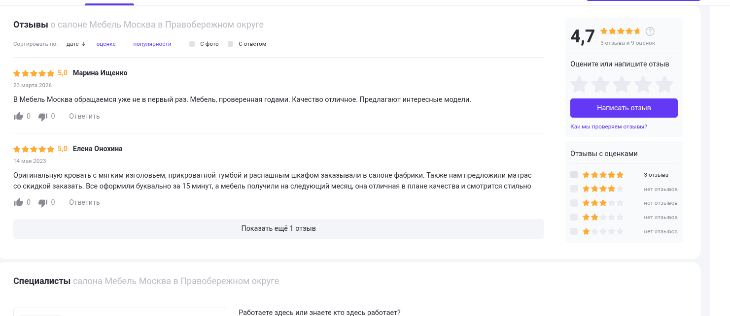
Task: Check the four-star reviews filter
Action: [574, 189]
